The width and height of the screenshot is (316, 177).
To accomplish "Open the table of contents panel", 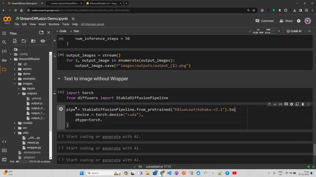I will pos(4,33).
